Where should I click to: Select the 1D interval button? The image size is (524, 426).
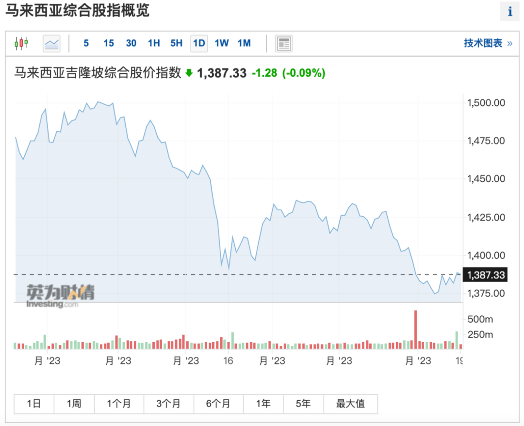coord(199,44)
